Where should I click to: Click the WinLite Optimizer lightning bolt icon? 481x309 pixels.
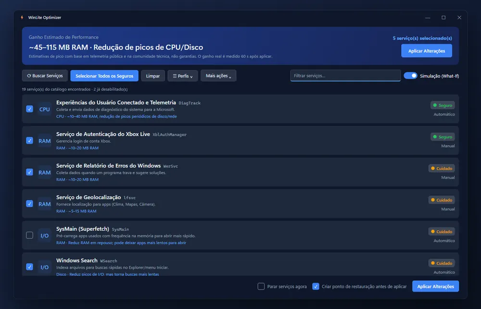pyautogui.click(x=22, y=17)
